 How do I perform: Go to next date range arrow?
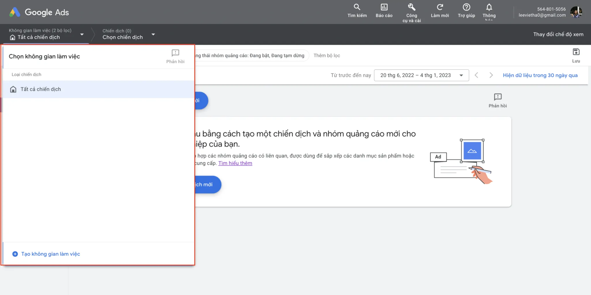point(491,75)
